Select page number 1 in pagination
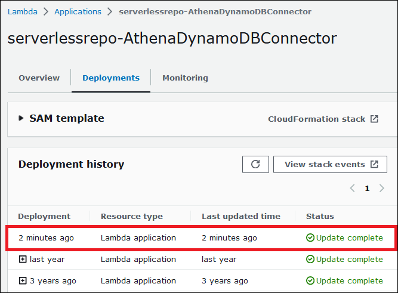The image size is (398, 293). coord(367,188)
